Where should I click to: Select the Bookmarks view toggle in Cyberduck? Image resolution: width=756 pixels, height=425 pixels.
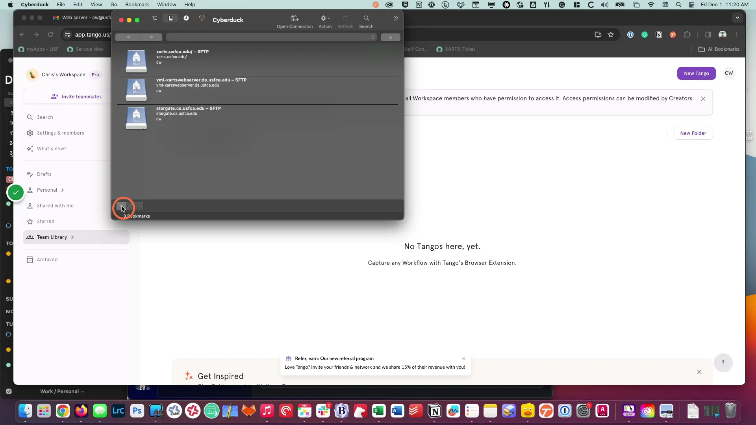170,18
